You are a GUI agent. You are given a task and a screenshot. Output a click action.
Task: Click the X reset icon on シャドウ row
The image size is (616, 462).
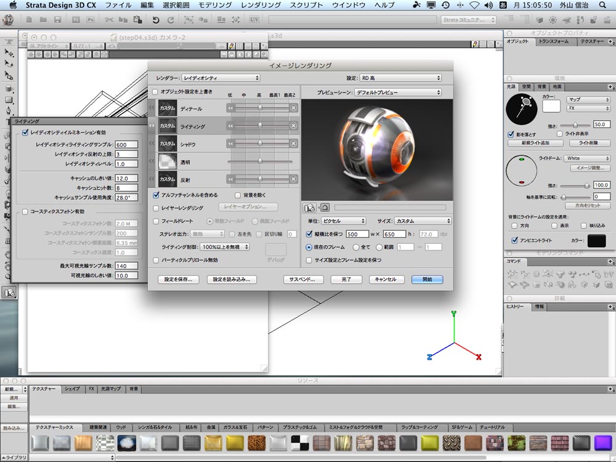point(293,144)
